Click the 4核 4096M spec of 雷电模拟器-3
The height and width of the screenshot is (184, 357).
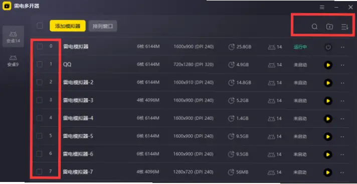pyautogui.click(x=148, y=100)
